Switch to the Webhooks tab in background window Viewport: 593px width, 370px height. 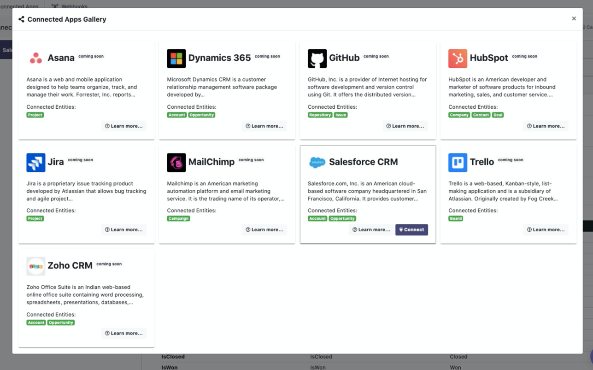(x=69, y=6)
